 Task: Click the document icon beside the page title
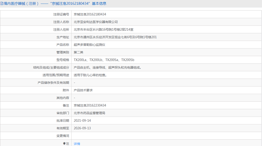coord(2,3)
